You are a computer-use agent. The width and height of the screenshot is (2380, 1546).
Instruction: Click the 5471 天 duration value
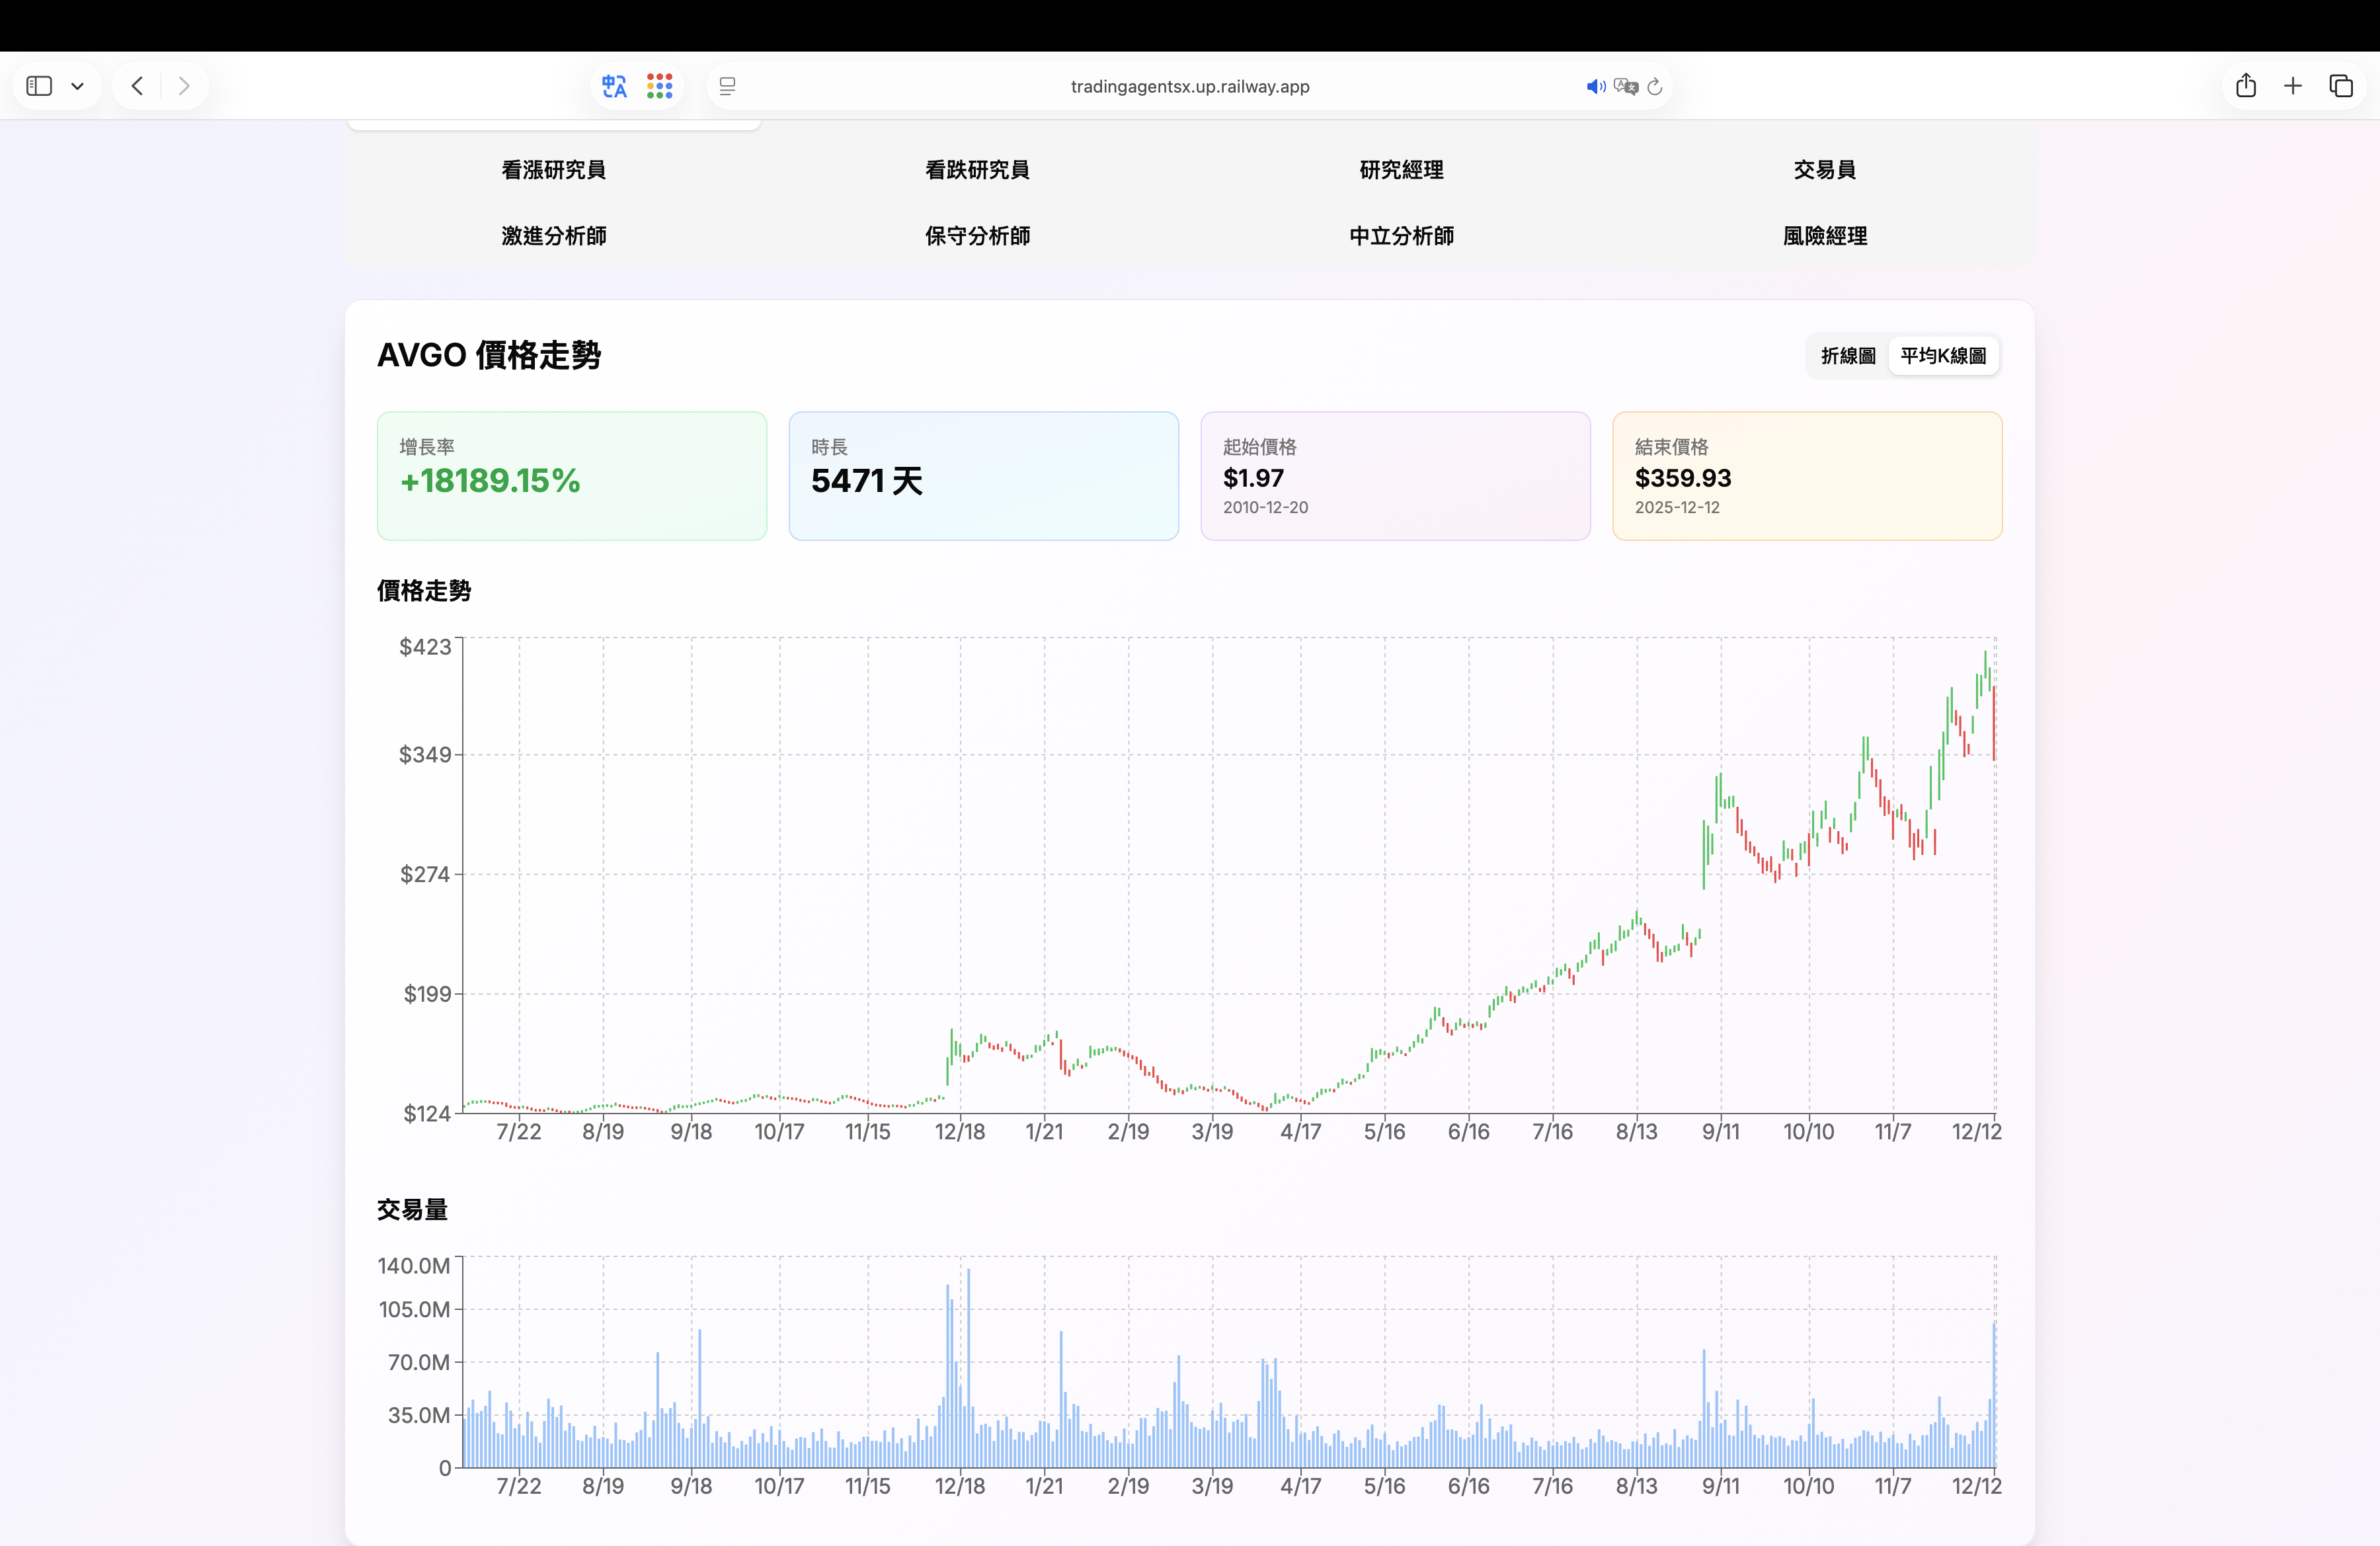pyautogui.click(x=867, y=481)
